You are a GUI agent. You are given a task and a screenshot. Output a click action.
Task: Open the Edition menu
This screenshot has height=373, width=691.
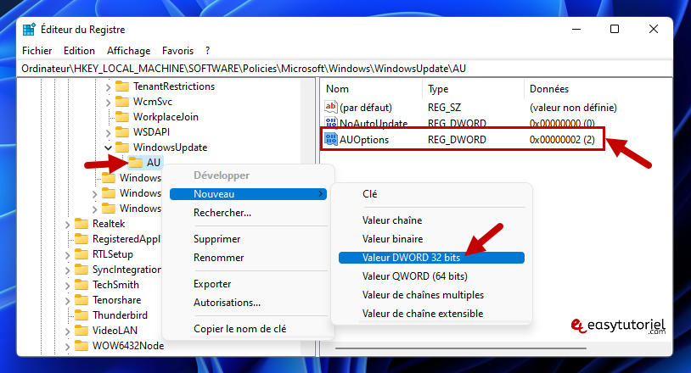point(79,51)
